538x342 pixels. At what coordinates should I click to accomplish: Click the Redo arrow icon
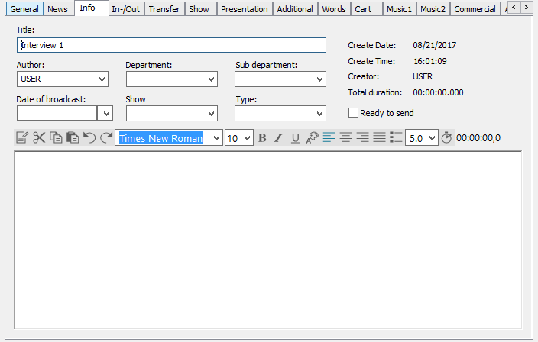point(106,138)
